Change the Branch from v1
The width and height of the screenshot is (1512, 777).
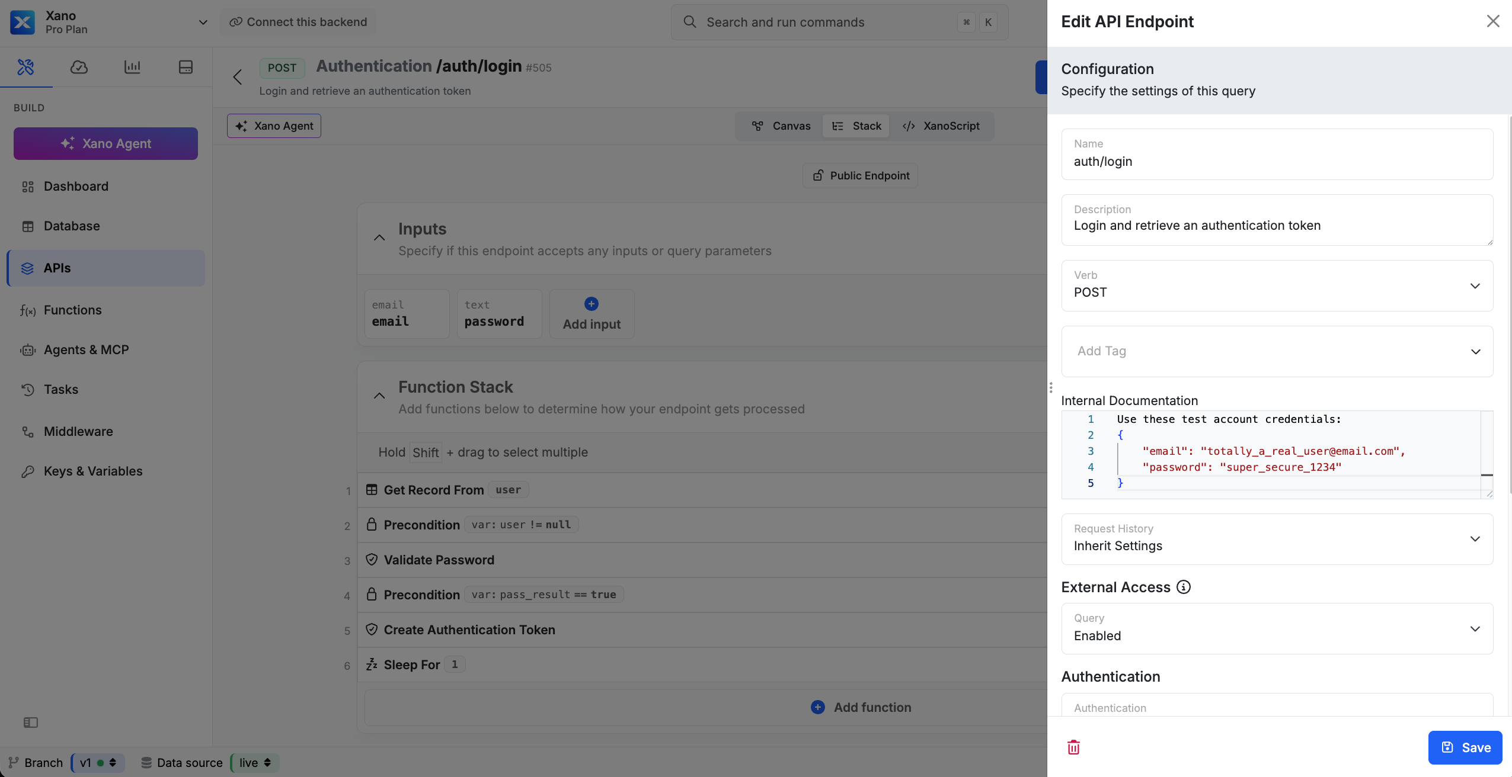(x=97, y=763)
